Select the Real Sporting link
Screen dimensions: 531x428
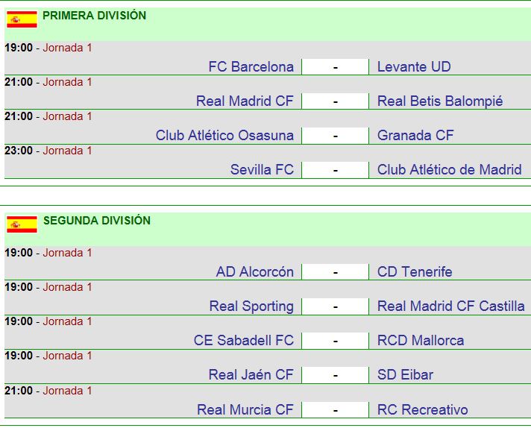click(x=251, y=306)
